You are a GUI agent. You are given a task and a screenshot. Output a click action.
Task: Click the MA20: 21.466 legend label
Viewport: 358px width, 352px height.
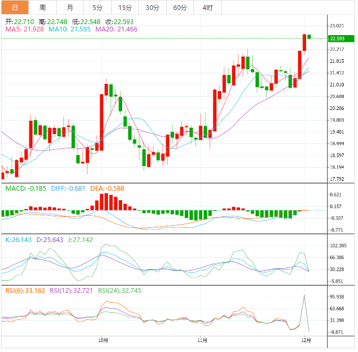[x=116, y=30]
